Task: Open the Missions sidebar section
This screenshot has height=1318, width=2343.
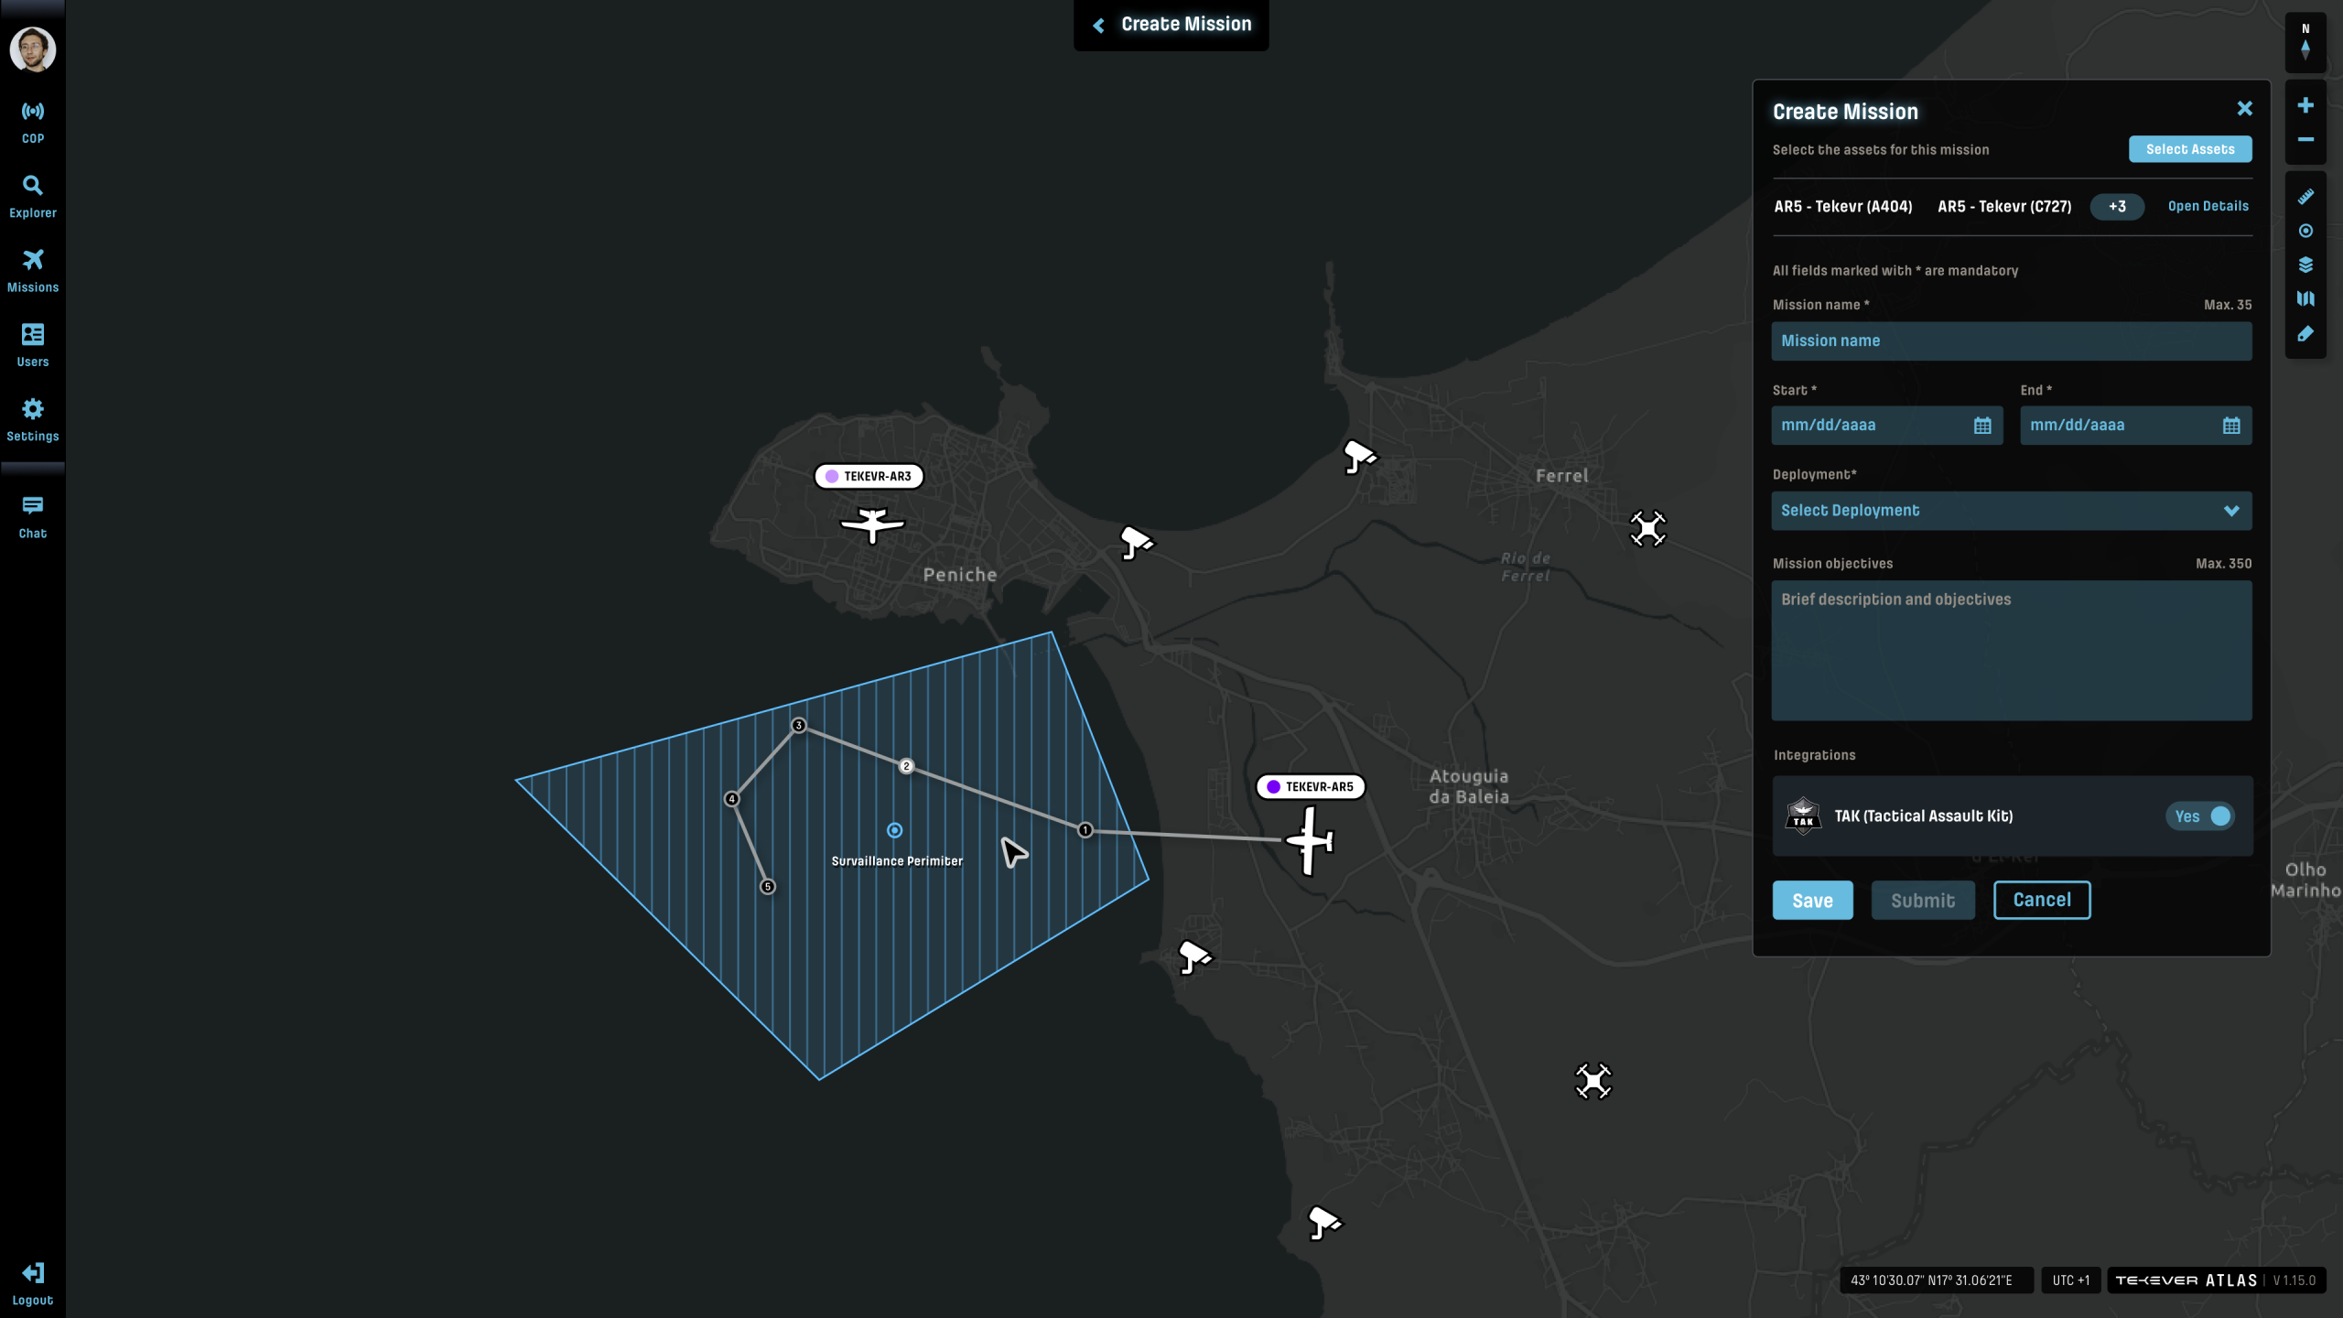Action: (33, 270)
